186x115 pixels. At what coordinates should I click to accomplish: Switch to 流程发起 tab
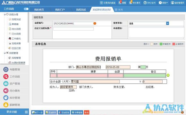coord(81,10)
